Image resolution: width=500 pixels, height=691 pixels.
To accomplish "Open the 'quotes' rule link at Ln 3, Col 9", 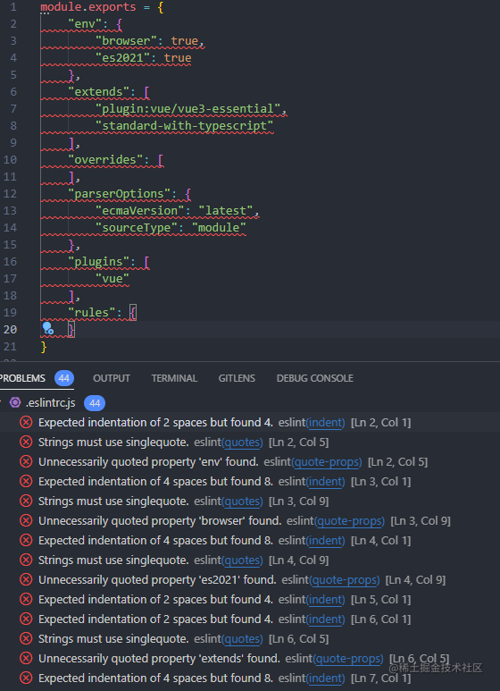I will pyautogui.click(x=243, y=501).
